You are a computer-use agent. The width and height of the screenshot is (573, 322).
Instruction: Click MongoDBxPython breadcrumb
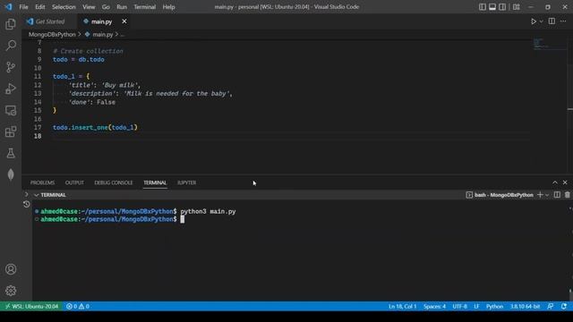pos(52,34)
